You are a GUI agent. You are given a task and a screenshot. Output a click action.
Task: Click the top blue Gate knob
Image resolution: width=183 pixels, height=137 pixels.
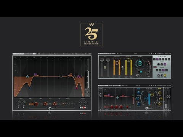coord(138,93)
